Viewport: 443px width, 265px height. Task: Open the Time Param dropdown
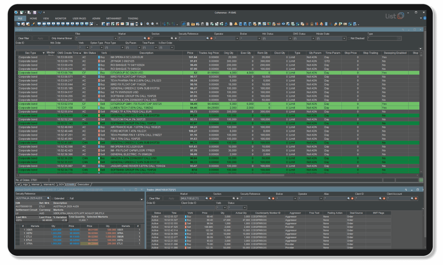pos(155,47)
